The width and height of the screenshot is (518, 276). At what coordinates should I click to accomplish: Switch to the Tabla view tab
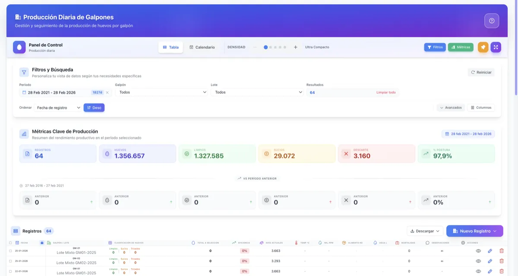point(171,47)
